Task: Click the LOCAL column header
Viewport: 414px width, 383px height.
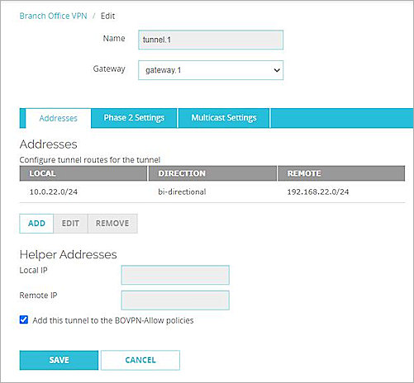Action: pos(83,173)
